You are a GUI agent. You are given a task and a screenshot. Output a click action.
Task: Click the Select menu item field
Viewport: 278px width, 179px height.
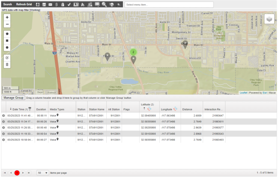pyautogui.click(x=169, y=5)
